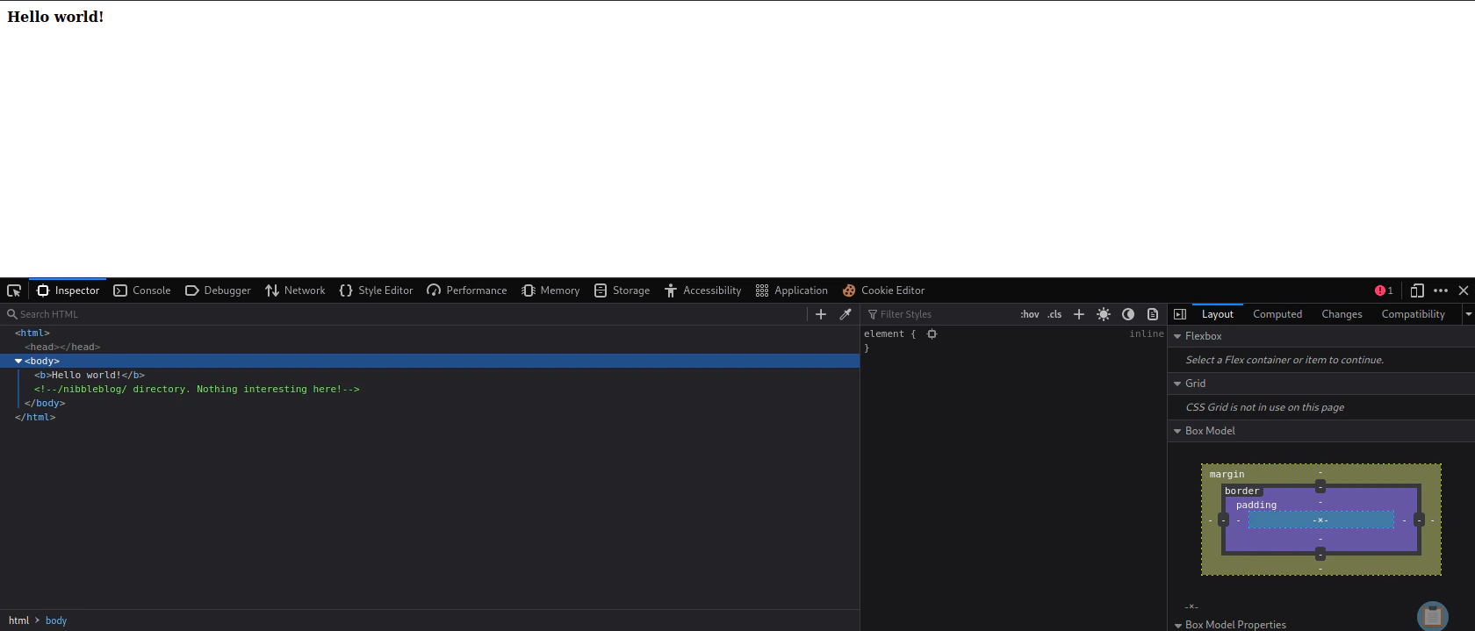Click the body breadcrumb
This screenshot has width=1475, height=631.
point(56,620)
